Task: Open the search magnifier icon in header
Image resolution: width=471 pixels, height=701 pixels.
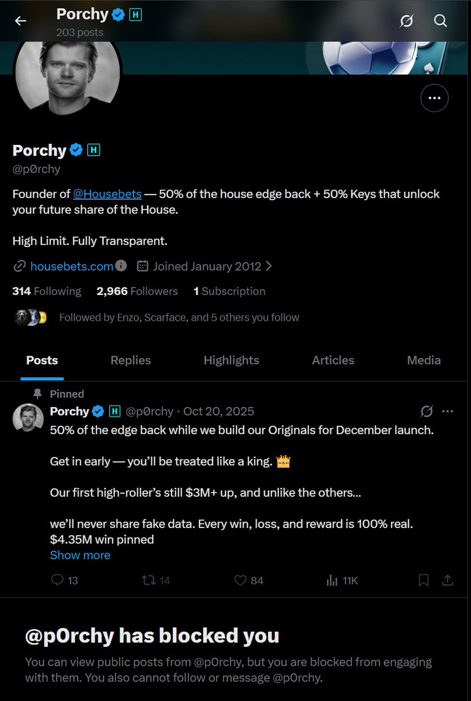Action: click(441, 21)
